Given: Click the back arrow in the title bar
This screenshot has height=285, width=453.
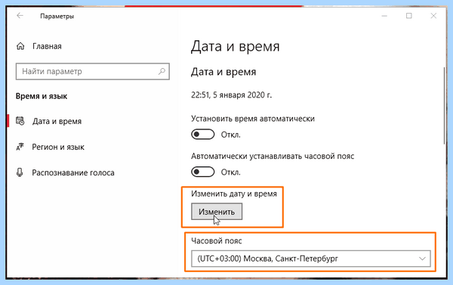Looking at the screenshot, I should click(x=20, y=16).
